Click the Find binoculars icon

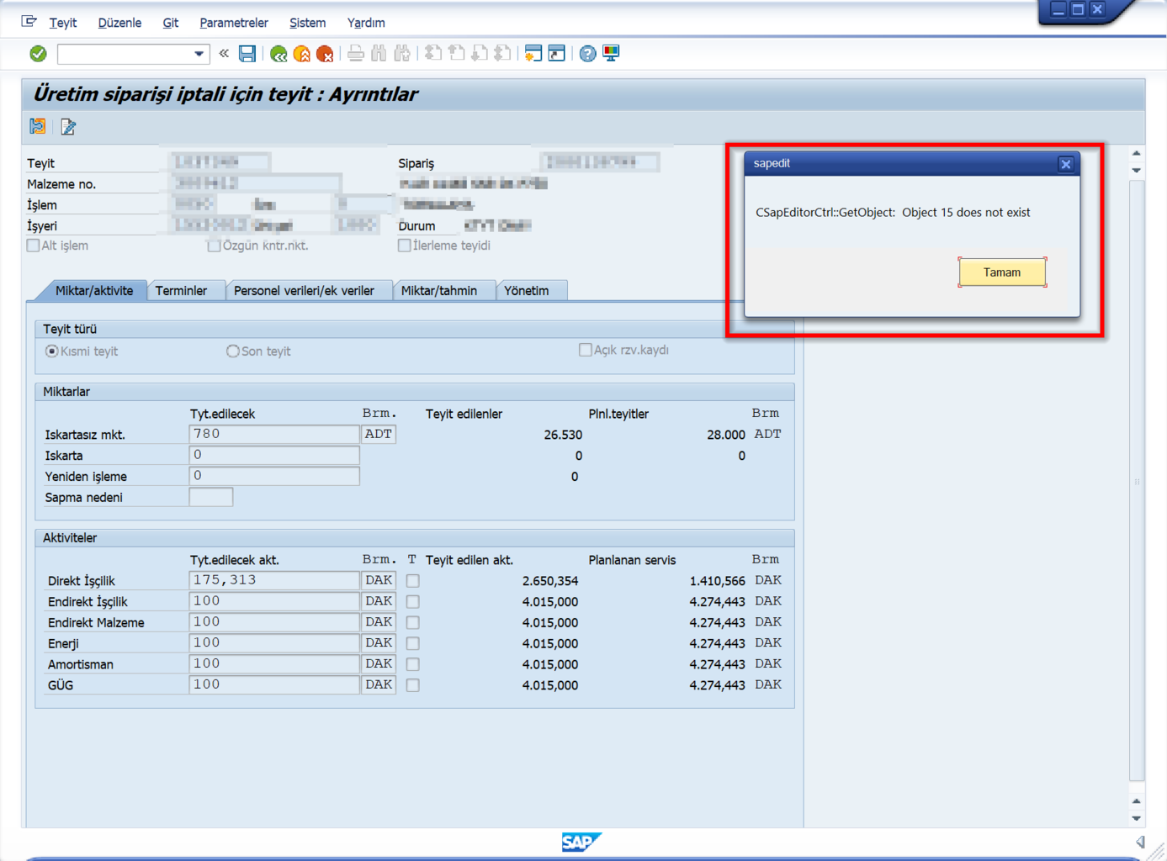tap(379, 54)
